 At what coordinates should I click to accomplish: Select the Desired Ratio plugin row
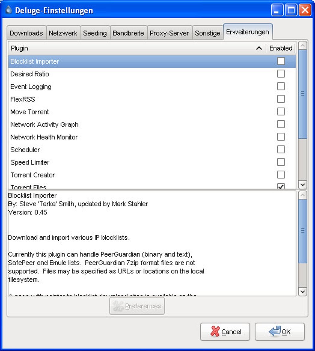152,74
